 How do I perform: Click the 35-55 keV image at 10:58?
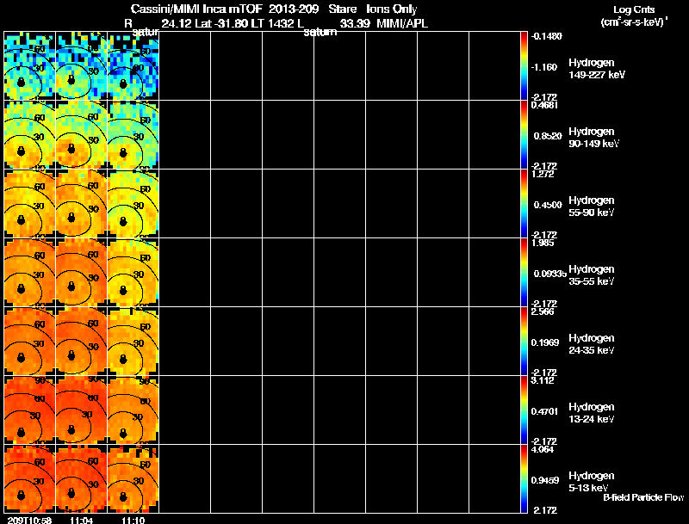click(29, 272)
